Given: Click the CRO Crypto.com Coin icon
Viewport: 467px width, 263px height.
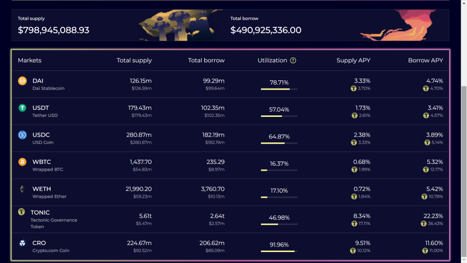Looking at the screenshot, I should (x=22, y=243).
